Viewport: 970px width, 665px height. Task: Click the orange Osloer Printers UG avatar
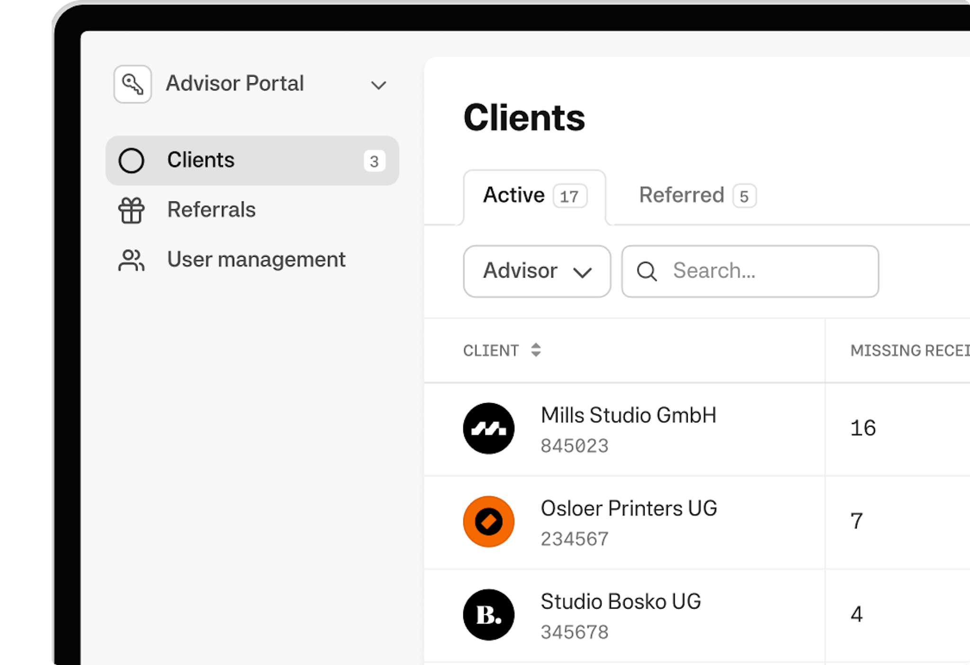(488, 521)
